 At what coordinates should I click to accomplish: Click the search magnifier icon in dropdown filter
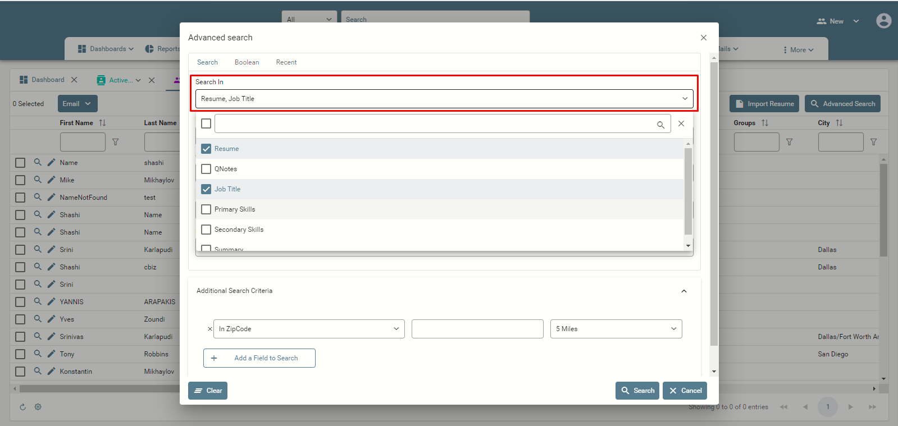point(660,125)
